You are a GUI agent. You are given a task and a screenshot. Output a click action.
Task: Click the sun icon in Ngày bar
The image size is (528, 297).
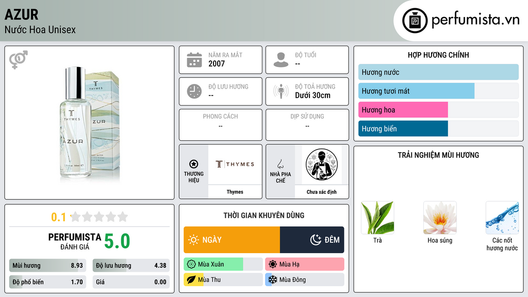pyautogui.click(x=193, y=240)
